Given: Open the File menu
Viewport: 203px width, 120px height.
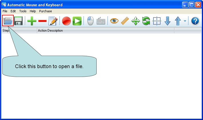Looking at the screenshot, I should pos(5,11).
